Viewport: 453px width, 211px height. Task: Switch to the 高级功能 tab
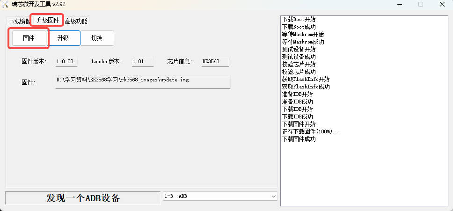(76, 21)
